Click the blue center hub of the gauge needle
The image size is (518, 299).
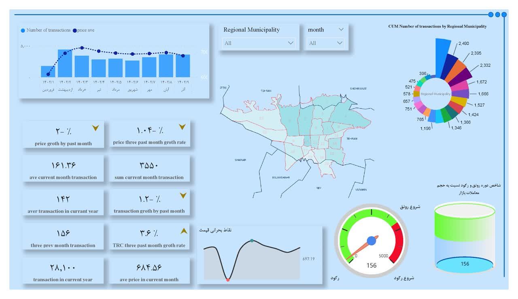[x=371, y=241]
